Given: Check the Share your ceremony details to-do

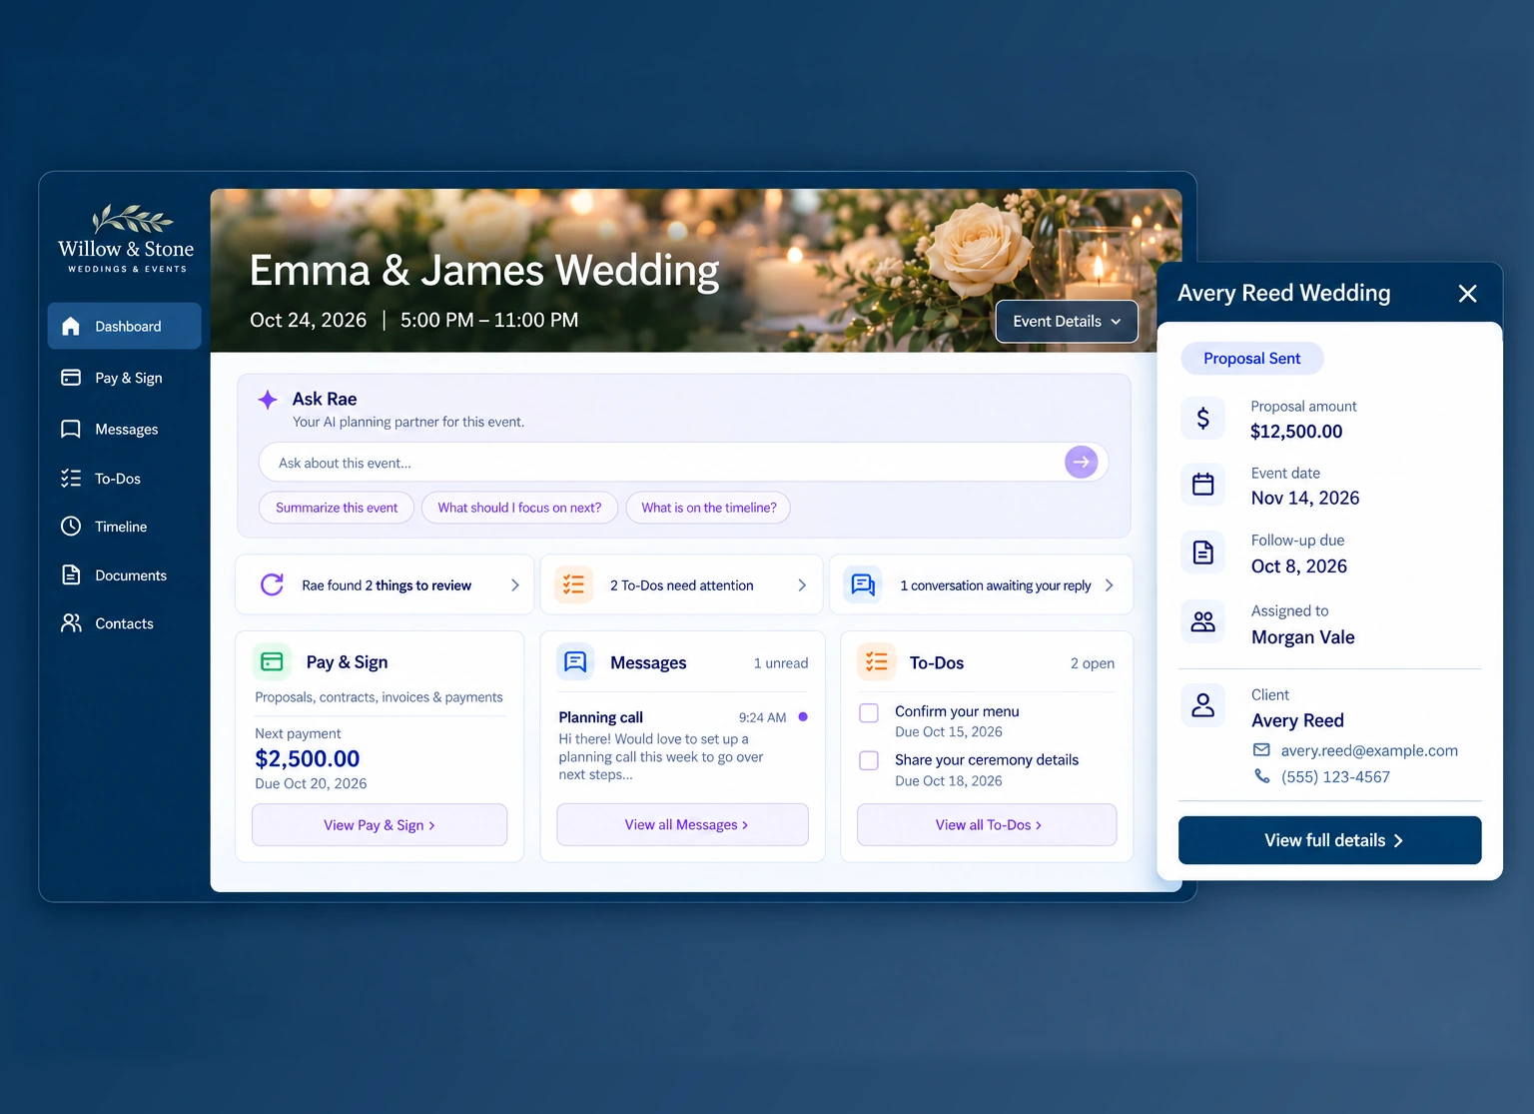Looking at the screenshot, I should (870, 760).
